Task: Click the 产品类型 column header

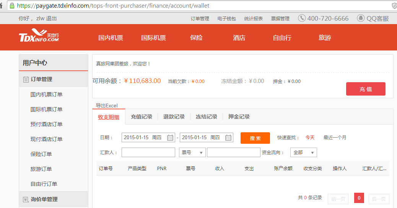Action: click(x=137, y=169)
